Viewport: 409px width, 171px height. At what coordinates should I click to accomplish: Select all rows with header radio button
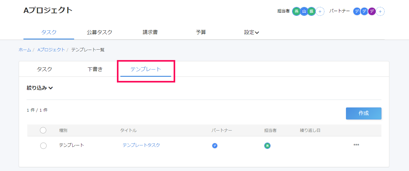[x=43, y=130]
